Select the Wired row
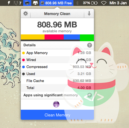129x128 pixels. click(57, 60)
